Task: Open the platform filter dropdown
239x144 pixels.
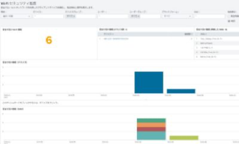Action: pos(177,17)
